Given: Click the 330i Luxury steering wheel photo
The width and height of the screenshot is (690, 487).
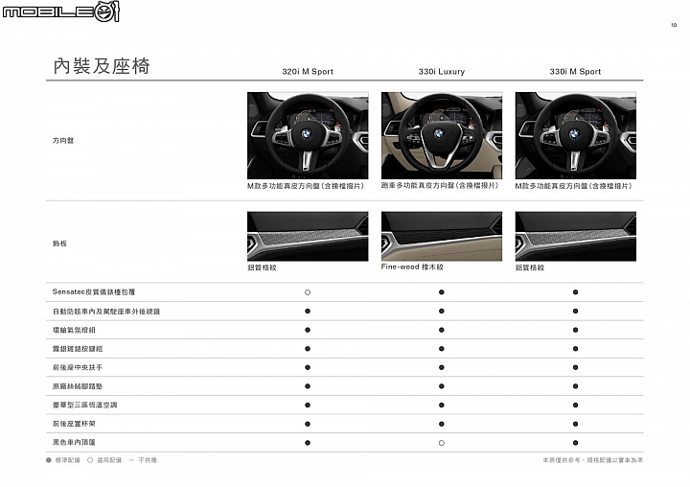Looking at the screenshot, I should pos(442,135).
